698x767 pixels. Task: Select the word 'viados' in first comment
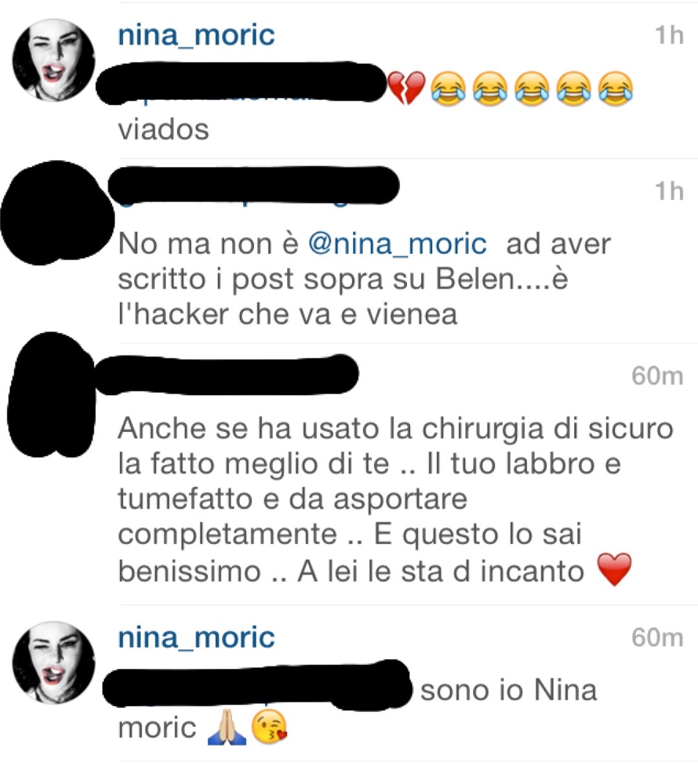(x=163, y=130)
